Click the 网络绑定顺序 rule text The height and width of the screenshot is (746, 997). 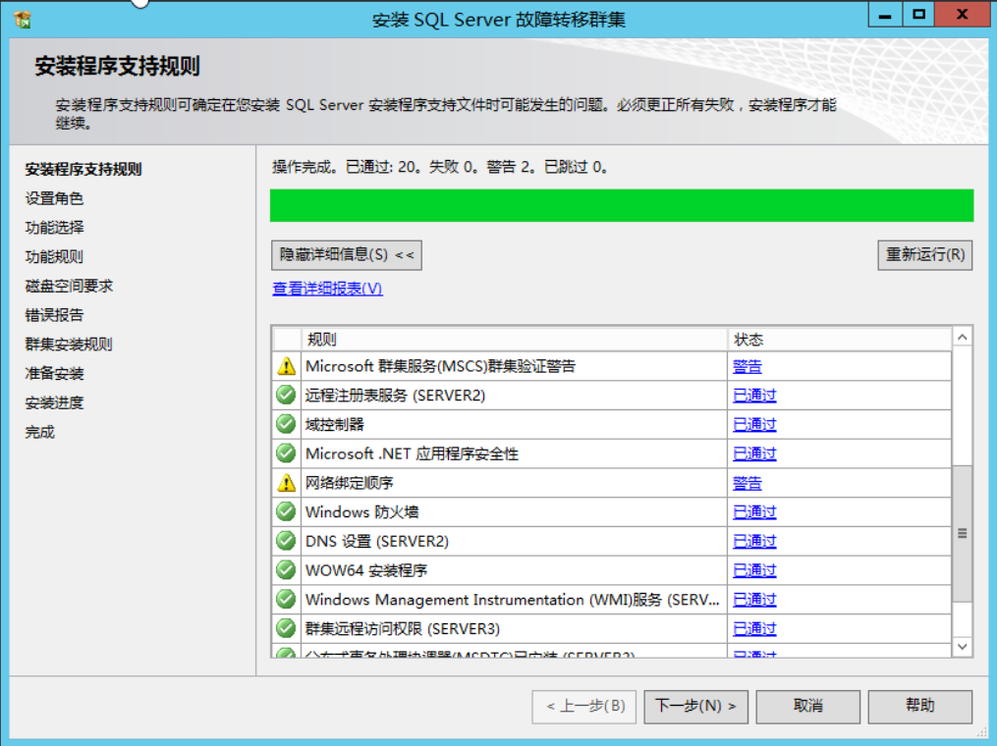pos(349,484)
